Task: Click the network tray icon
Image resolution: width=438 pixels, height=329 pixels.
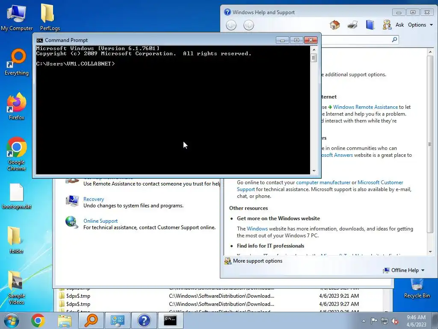Action: [385, 321]
